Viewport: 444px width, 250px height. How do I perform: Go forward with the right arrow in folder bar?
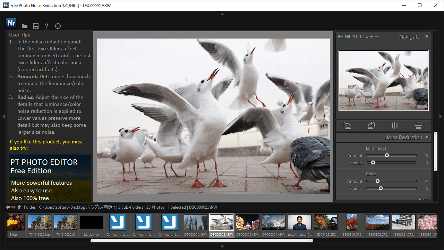click(14, 207)
